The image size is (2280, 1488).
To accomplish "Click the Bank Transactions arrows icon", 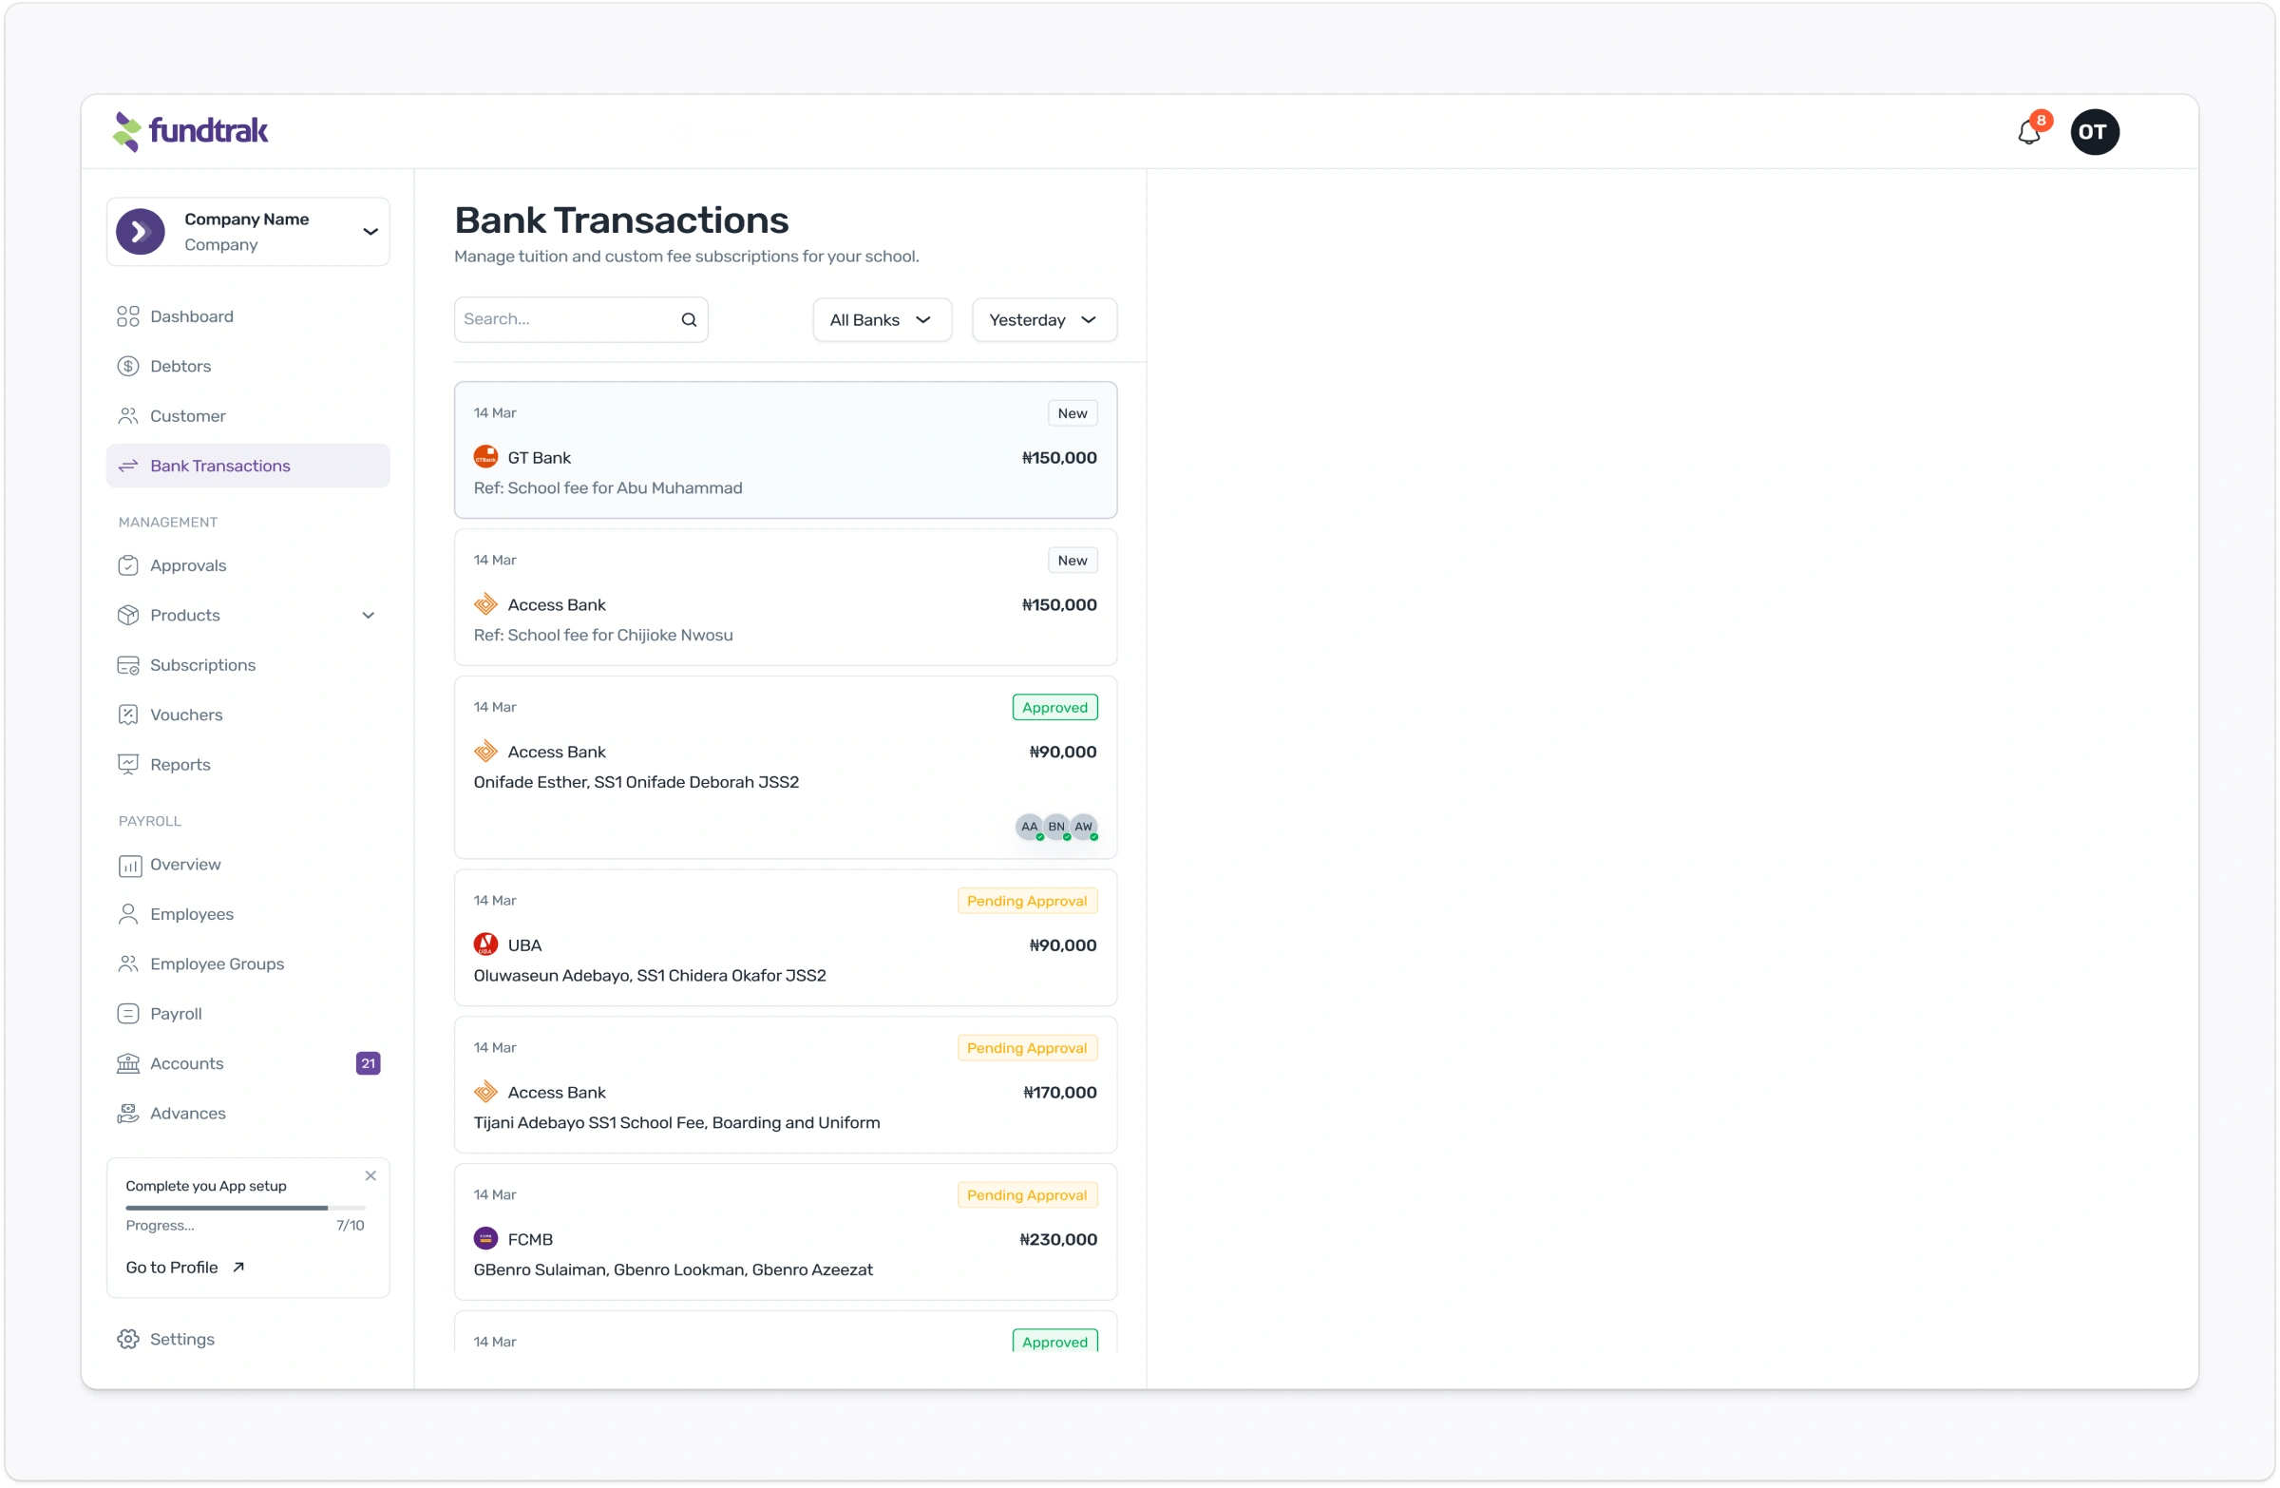I will tap(128, 466).
